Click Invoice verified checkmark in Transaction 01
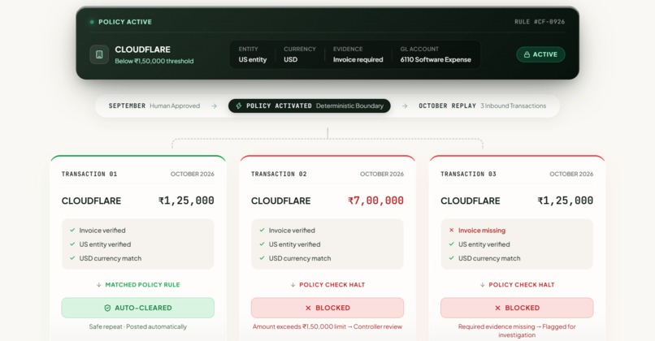This screenshot has width=655, height=341. 72,230
